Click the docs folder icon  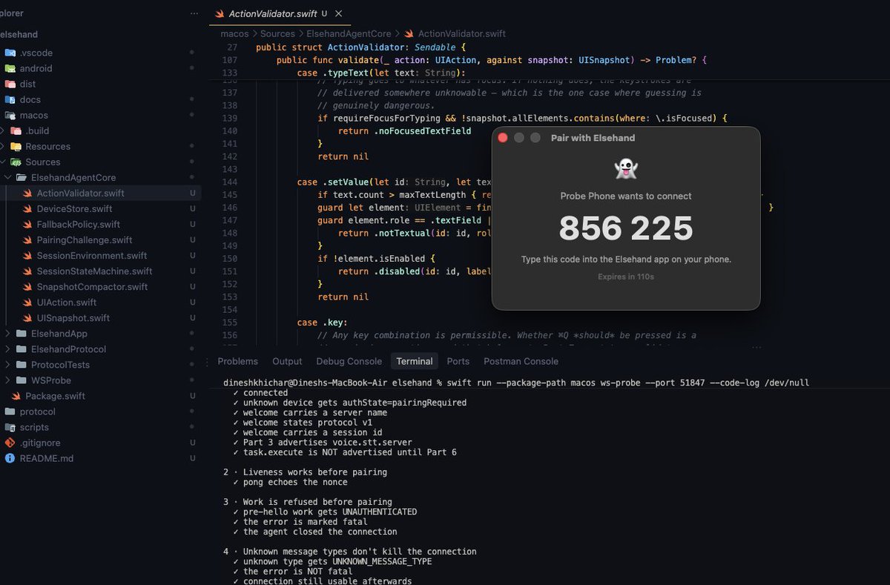point(10,99)
